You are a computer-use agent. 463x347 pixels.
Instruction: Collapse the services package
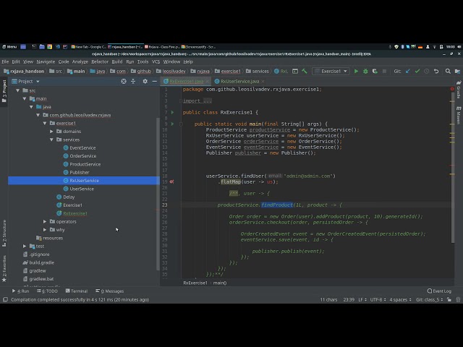point(51,140)
